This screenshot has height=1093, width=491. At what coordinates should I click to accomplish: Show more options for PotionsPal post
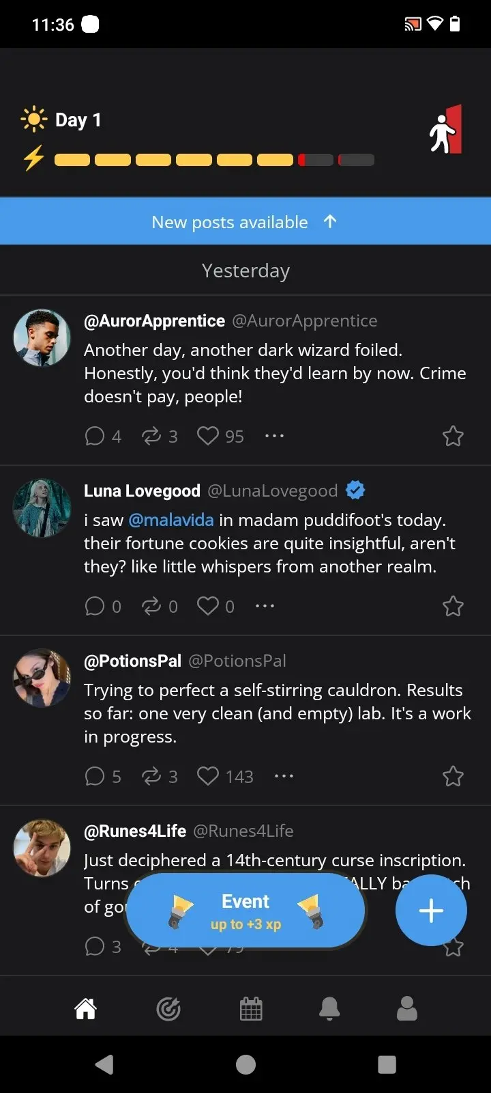pos(284,776)
